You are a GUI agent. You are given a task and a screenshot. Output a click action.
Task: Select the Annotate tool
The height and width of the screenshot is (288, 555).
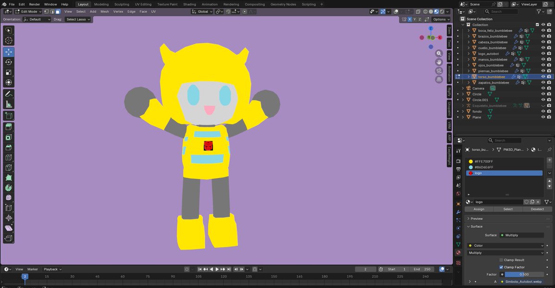pos(8,94)
